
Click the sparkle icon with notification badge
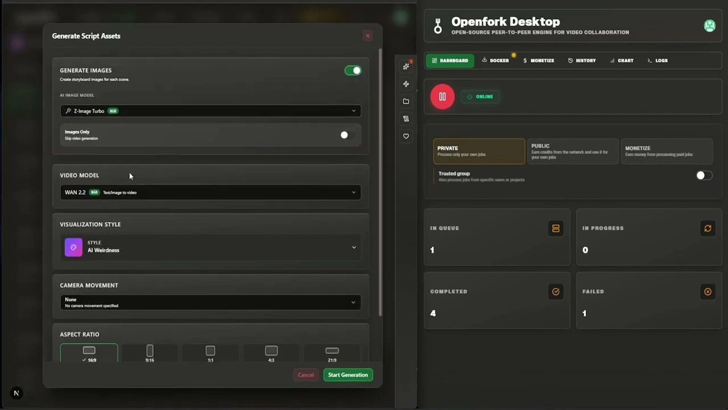click(x=406, y=67)
